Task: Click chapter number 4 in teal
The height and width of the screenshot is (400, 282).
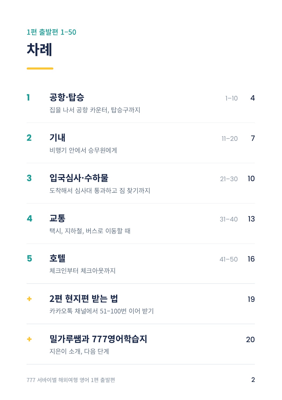Action: [x=30, y=219]
